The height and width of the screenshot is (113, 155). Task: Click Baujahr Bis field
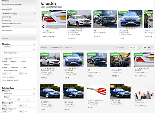pyautogui.click(x=27, y=100)
